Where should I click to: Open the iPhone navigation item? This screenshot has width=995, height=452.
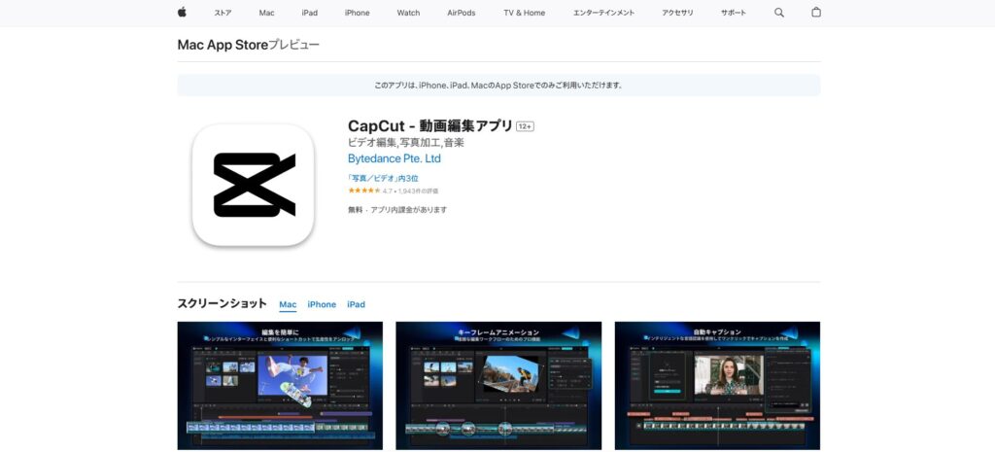coord(358,13)
